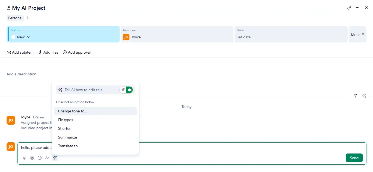The image size is (373, 172).
Task: Expand More fields
Action: [357, 34]
